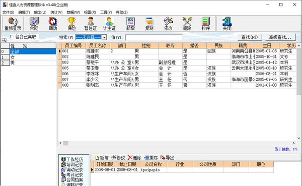302x186 pixels.
Task: Select employee 蔡卫春 in the table
Action: point(98,68)
